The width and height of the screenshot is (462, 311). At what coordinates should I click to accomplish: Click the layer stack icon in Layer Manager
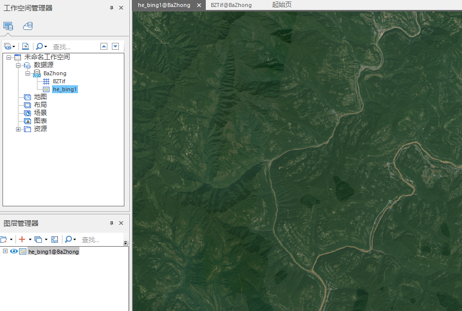click(x=38, y=240)
